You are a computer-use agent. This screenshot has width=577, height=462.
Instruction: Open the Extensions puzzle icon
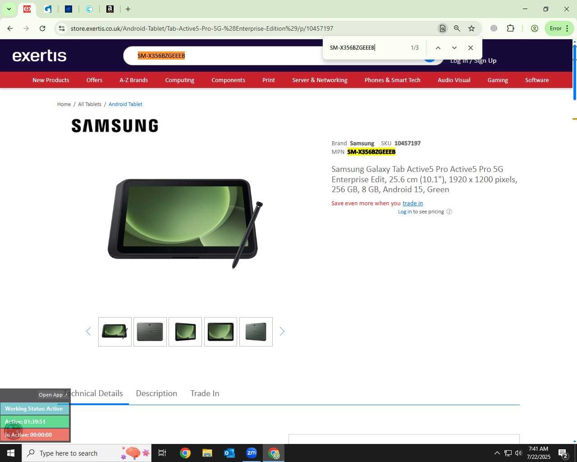(x=510, y=28)
